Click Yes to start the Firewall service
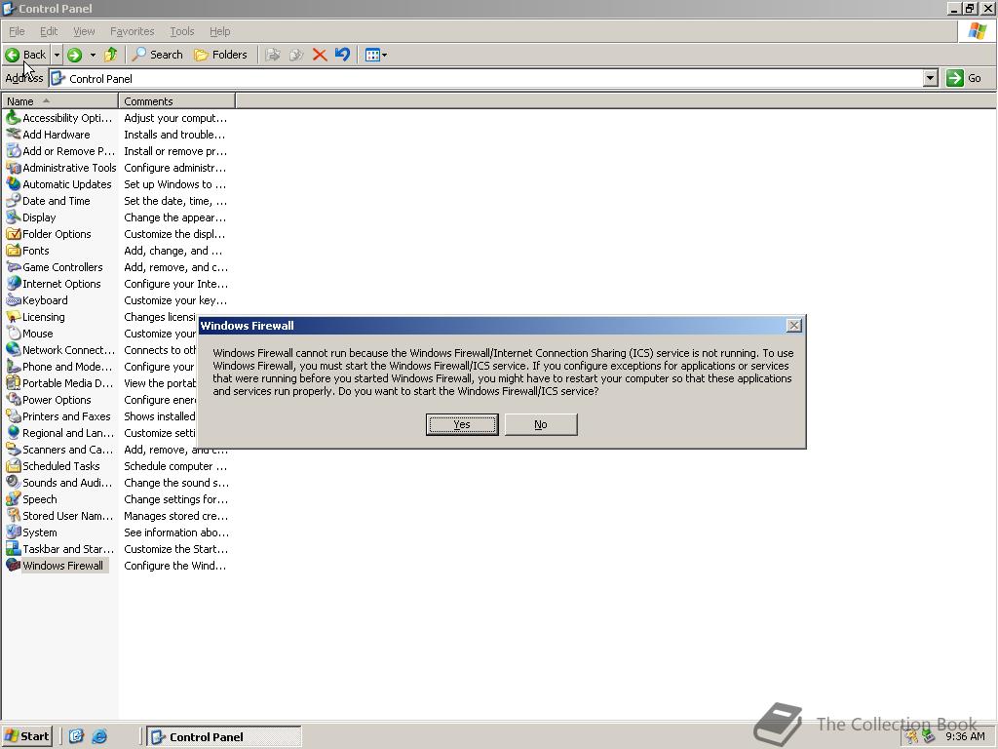The width and height of the screenshot is (998, 749). [461, 424]
